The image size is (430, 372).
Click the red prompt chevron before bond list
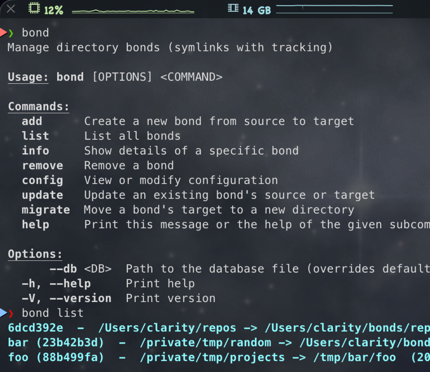[11, 313]
